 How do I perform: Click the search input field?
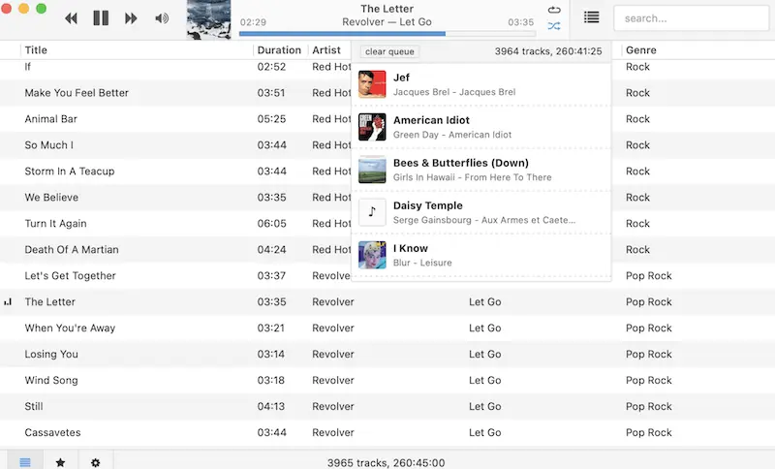click(691, 18)
